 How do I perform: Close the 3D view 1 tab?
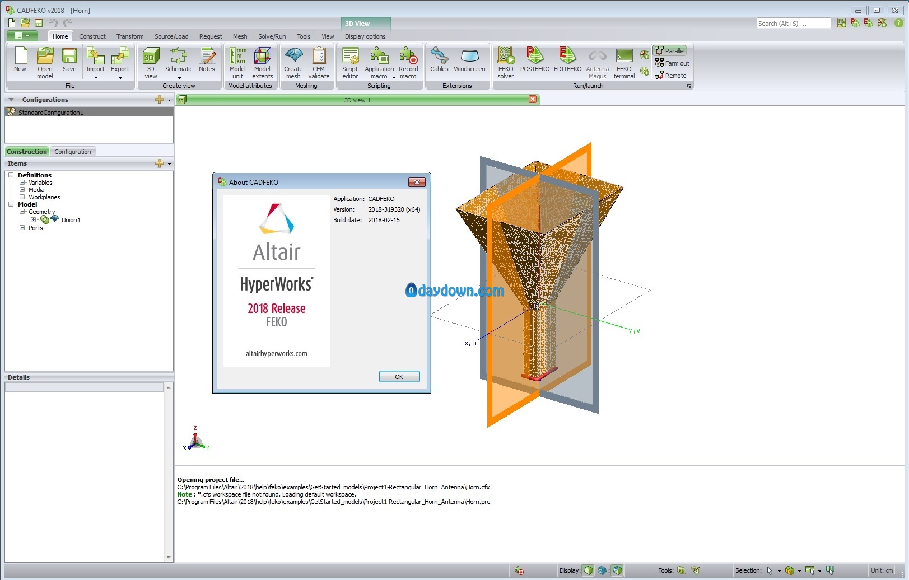point(533,99)
